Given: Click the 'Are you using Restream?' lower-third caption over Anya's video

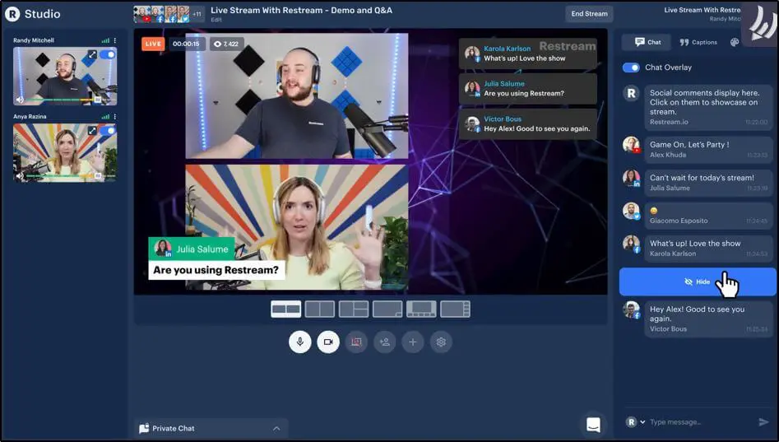Looking at the screenshot, I should point(216,270).
